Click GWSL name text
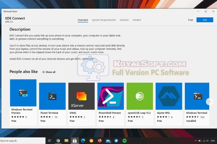217x144 pixels. [x=73, y=113]
